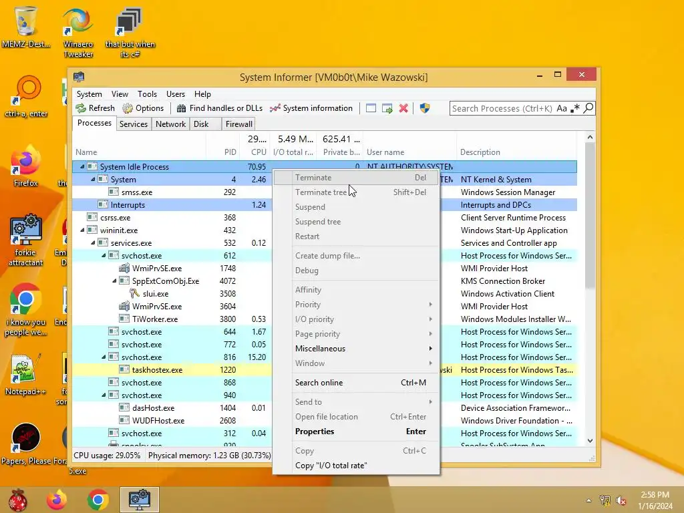
Task: Click the Refresh toolbar button
Action: 95,108
